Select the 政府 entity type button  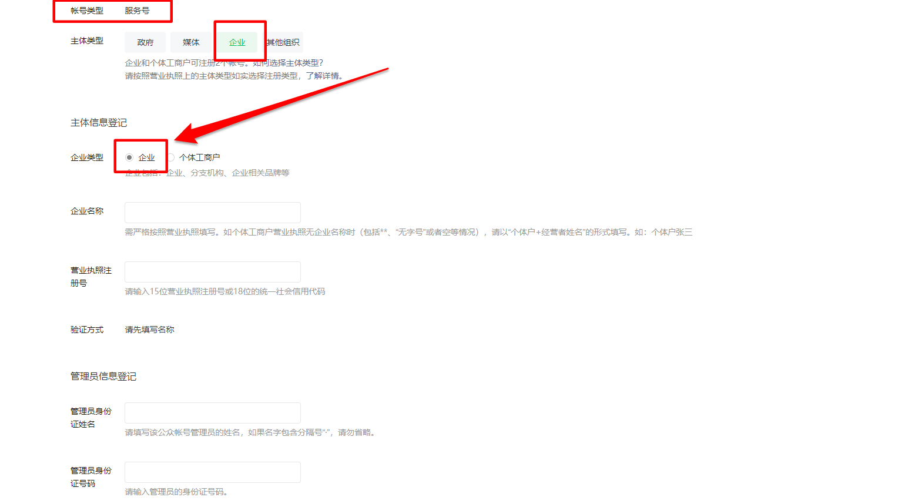coord(145,42)
